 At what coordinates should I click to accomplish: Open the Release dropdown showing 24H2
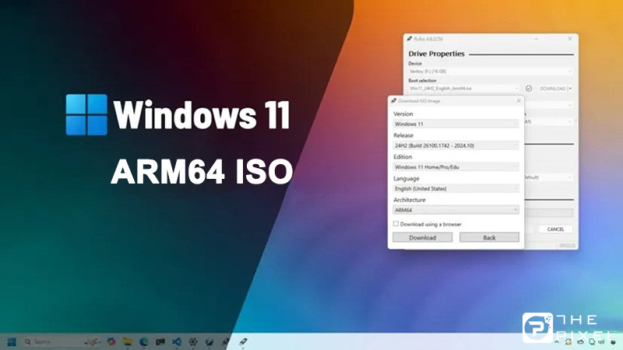click(456, 145)
